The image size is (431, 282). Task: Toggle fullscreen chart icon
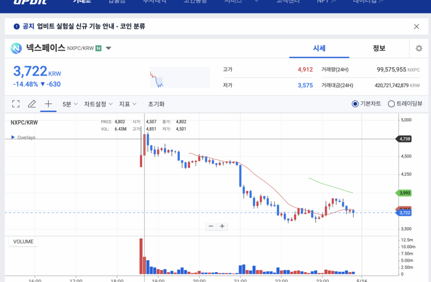point(16,104)
